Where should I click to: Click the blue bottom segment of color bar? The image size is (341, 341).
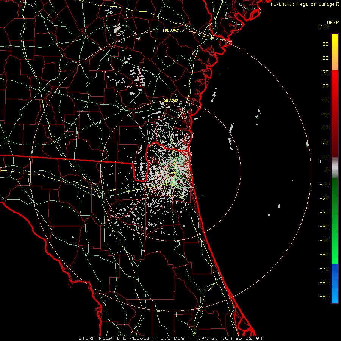(x=335, y=283)
